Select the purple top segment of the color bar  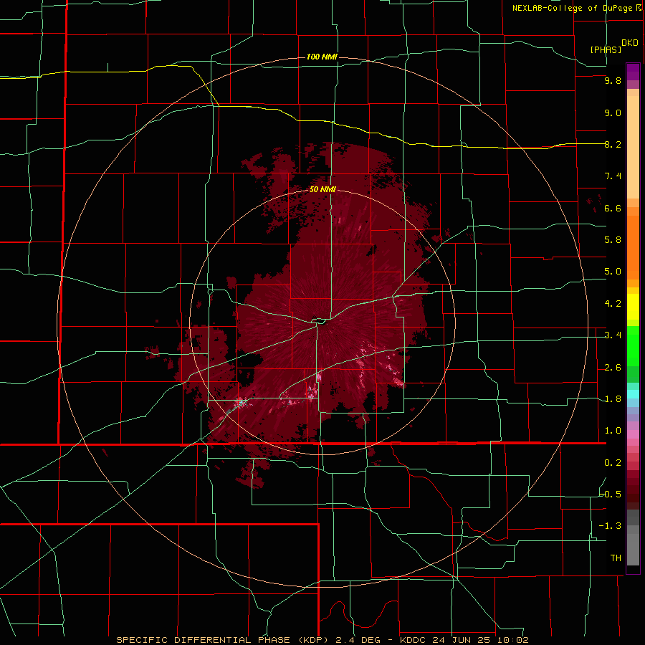(633, 72)
